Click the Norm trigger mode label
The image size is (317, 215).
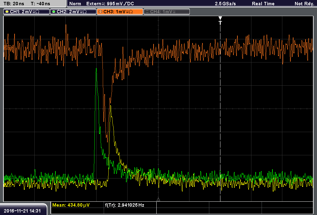click(x=75, y=4)
